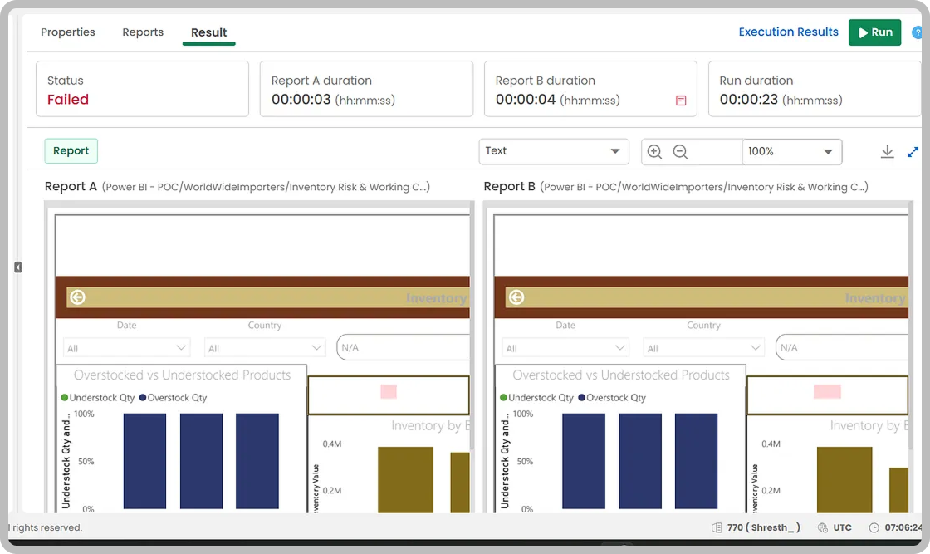Click the N/A field in Report A
This screenshot has width=930, height=554.
click(404, 347)
